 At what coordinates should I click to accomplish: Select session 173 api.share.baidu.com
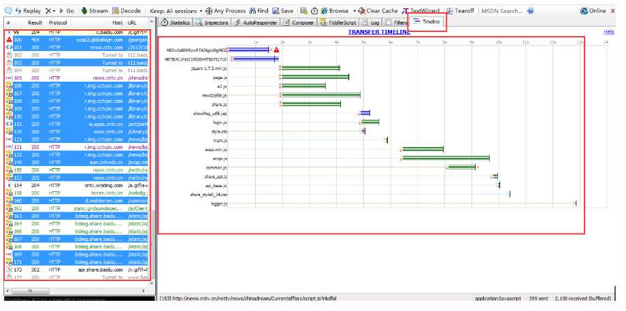(x=76, y=269)
